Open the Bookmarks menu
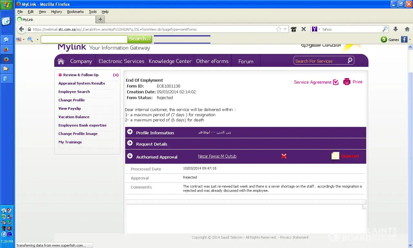This screenshot has width=413, height=248. (75, 12)
